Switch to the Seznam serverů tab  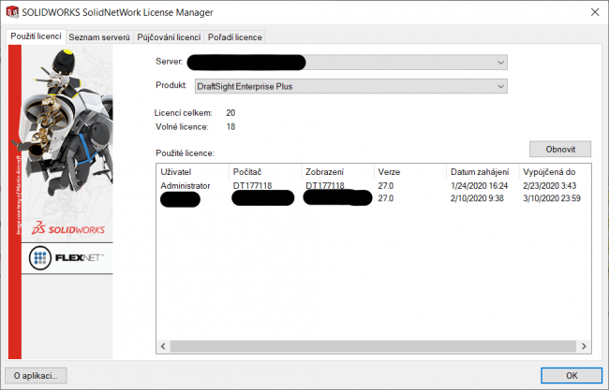pyautogui.click(x=98, y=36)
